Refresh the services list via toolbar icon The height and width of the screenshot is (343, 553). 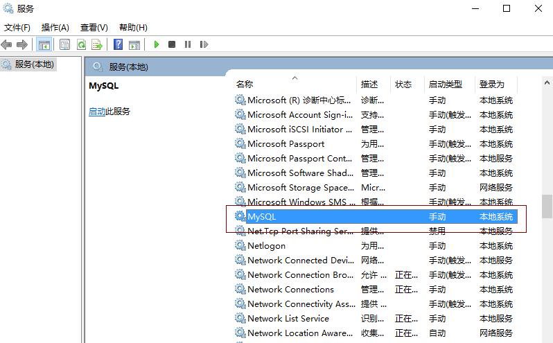pyautogui.click(x=82, y=45)
